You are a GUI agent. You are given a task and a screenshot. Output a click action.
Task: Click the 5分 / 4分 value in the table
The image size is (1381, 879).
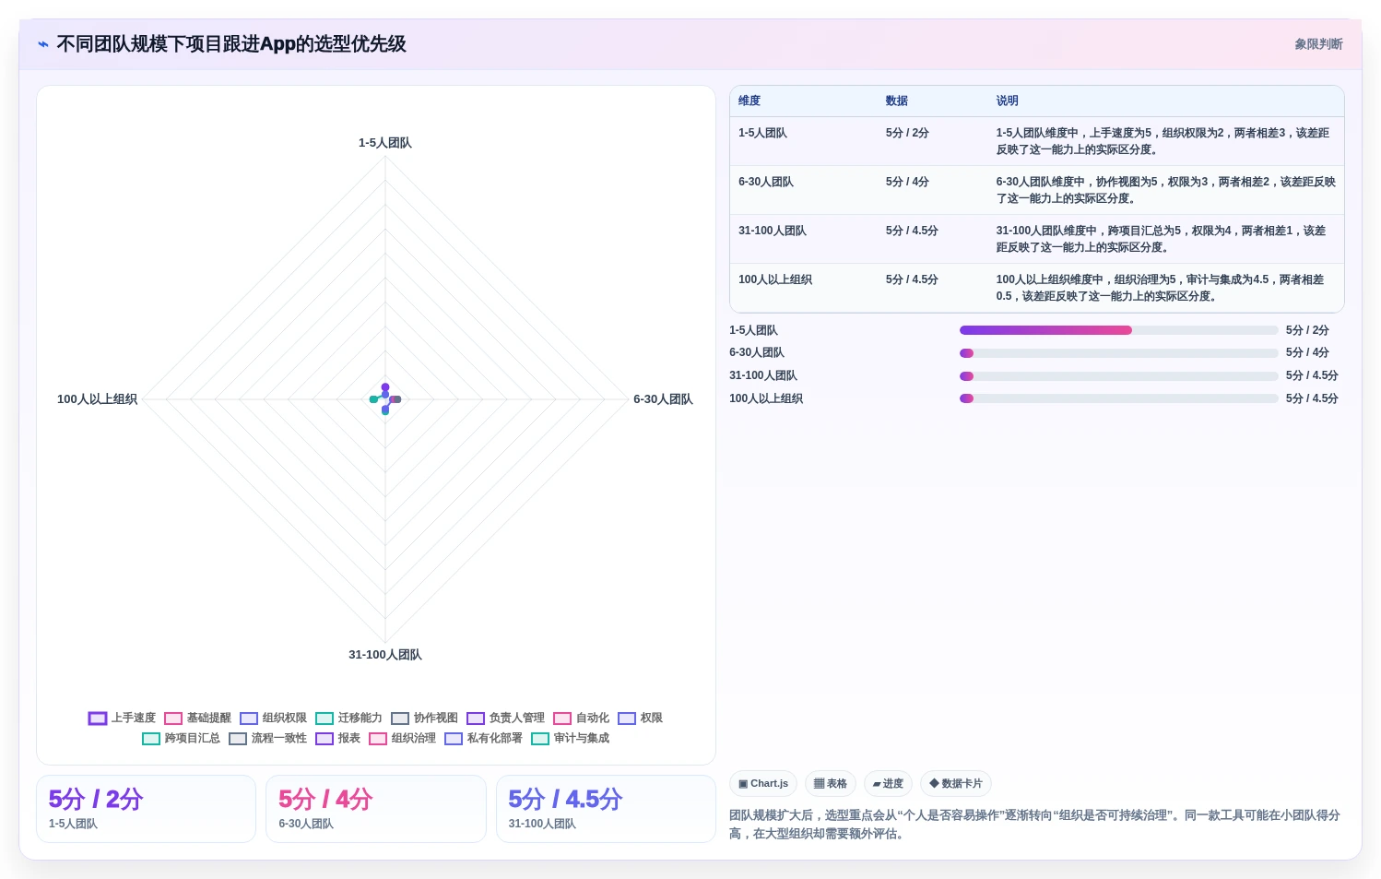tap(907, 182)
